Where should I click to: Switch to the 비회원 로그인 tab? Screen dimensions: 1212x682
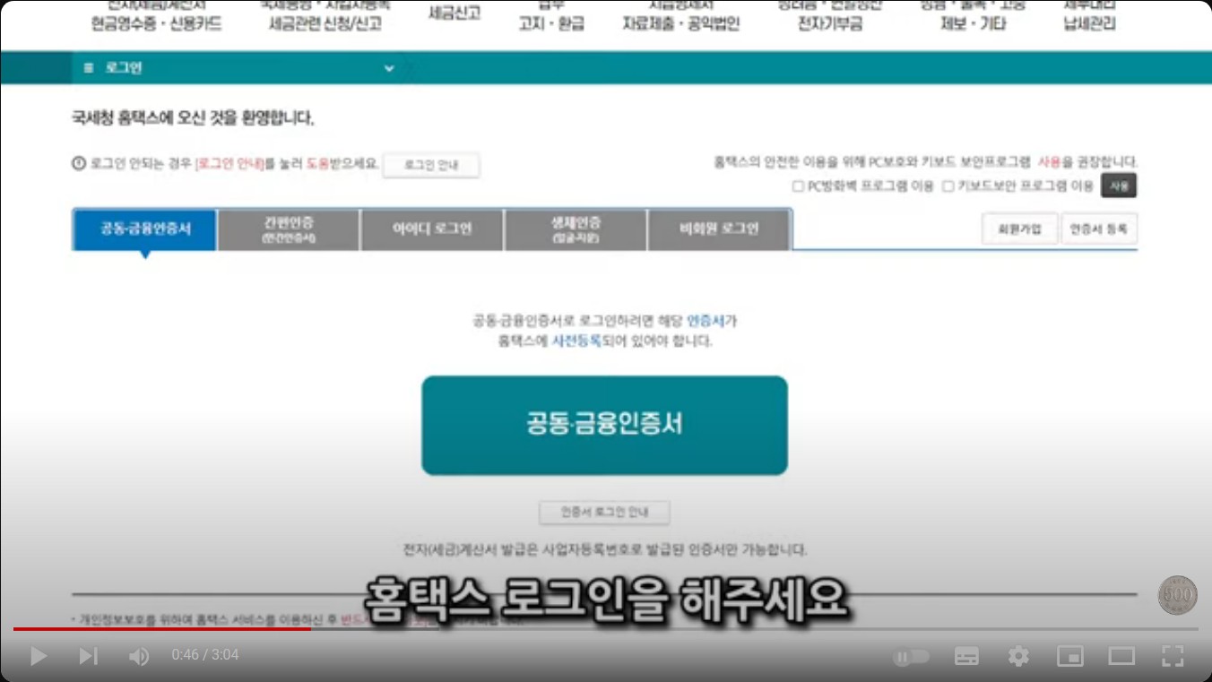click(719, 229)
